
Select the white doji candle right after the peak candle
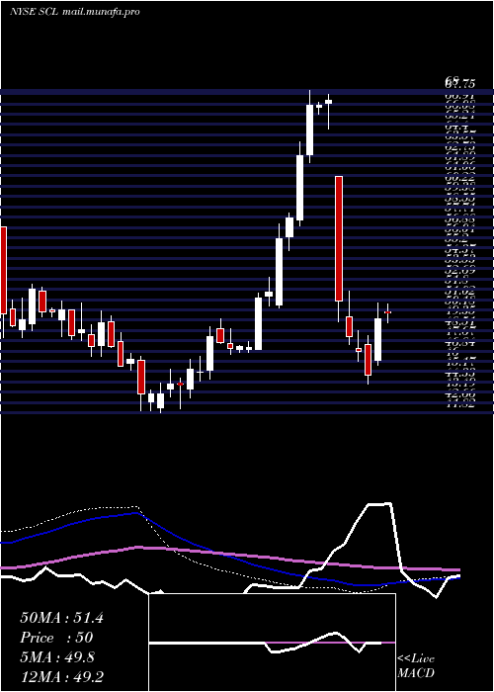point(319,106)
